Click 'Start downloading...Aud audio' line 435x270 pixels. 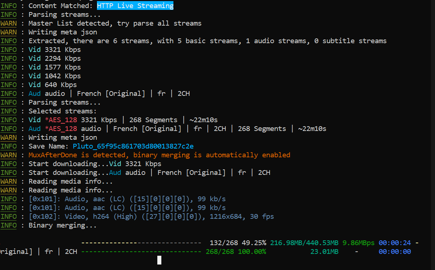pyautogui.click(x=149, y=173)
